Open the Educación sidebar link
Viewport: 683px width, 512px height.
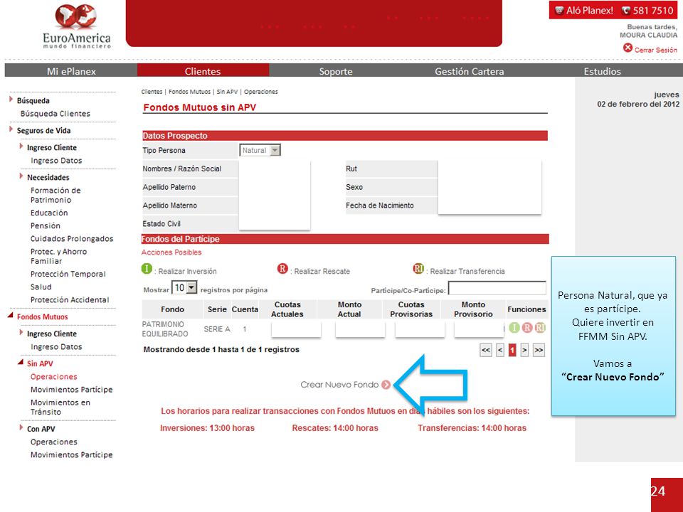[49, 213]
